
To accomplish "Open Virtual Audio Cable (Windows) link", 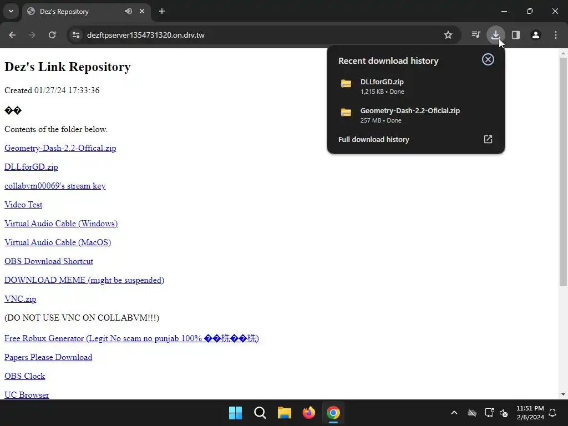I will point(61,224).
